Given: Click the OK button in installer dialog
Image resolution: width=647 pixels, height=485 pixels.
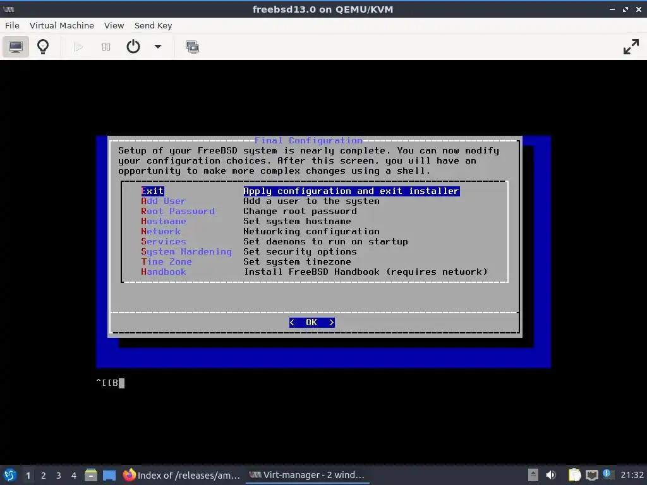Looking at the screenshot, I should (x=311, y=323).
